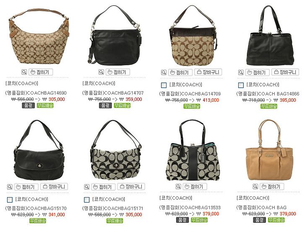This screenshot has width=302, height=227.
Task: Click magnifier icon under tan COACH BAG
Action: point(255,187)
